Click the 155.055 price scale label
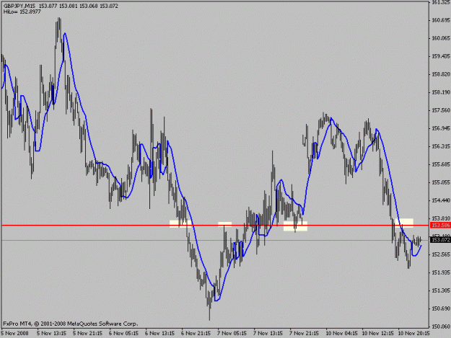451x338 pixels. (x=441, y=182)
